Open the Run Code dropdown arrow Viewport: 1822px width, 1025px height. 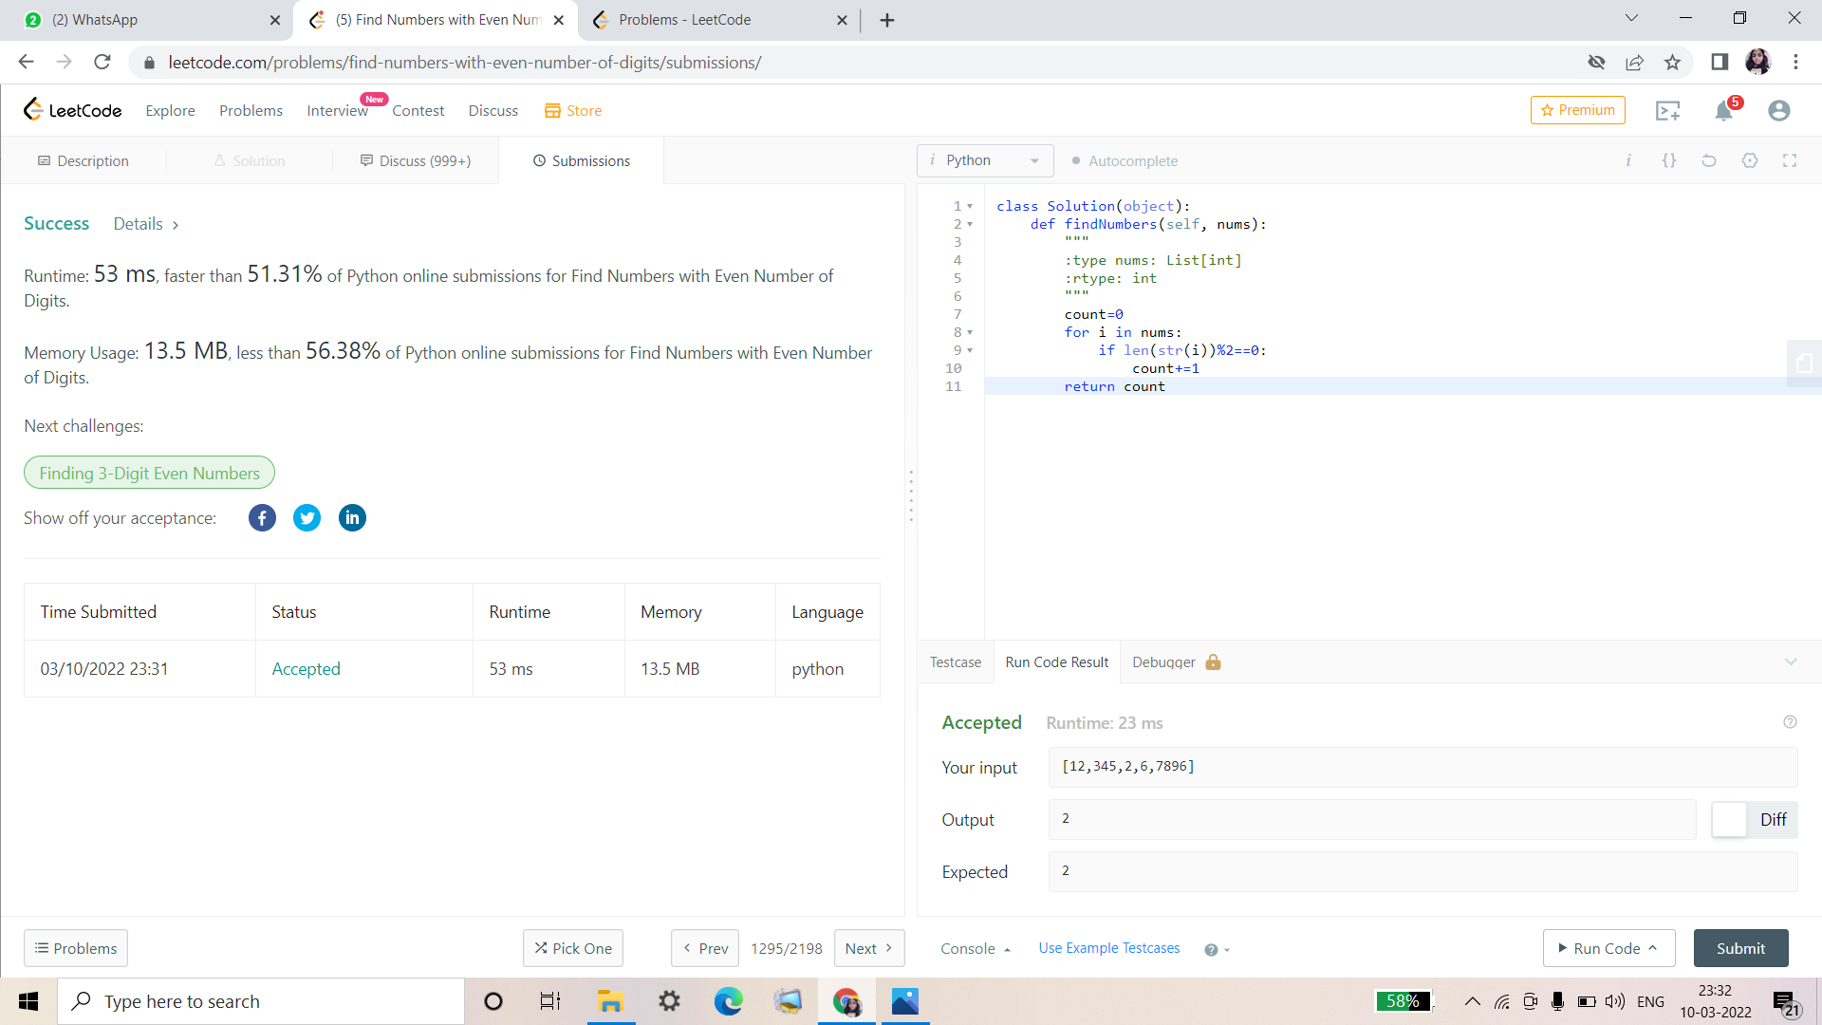[x=1652, y=948]
